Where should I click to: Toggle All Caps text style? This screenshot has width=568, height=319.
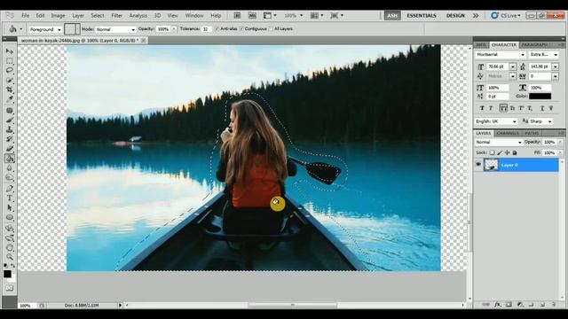pyautogui.click(x=503, y=108)
